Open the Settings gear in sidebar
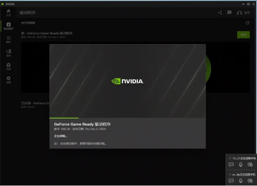This screenshot has height=186, width=257. click(9, 80)
